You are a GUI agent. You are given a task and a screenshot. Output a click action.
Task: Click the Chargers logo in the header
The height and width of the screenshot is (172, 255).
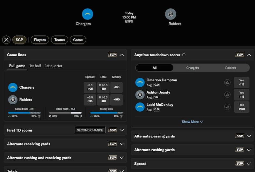point(87,14)
